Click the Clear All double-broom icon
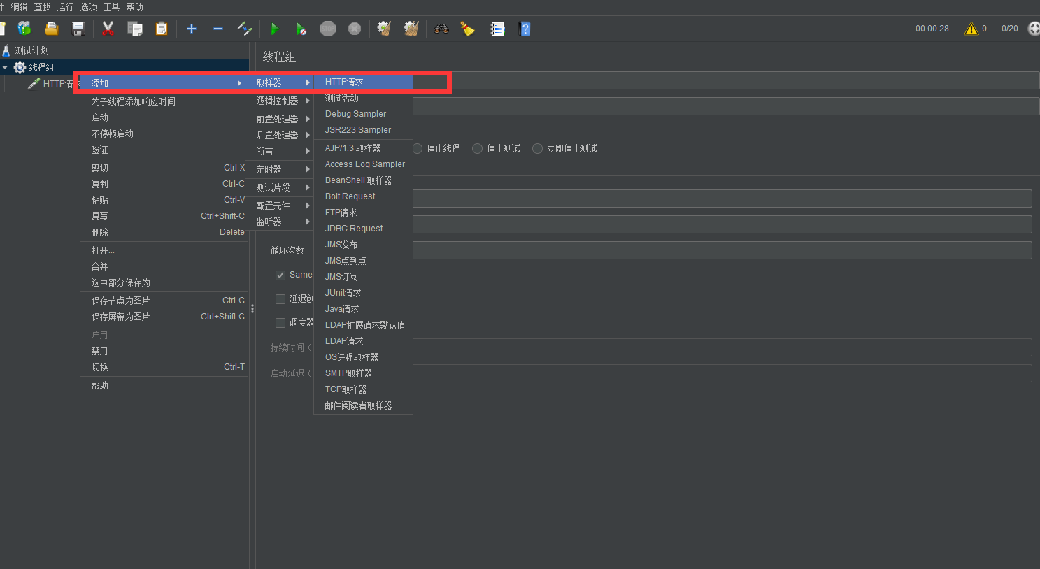The width and height of the screenshot is (1040, 569). 411,29
